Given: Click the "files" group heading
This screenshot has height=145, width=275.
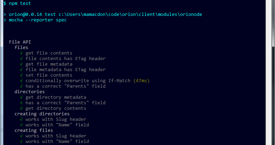Looking at the screenshot, I should click(x=21, y=48).
